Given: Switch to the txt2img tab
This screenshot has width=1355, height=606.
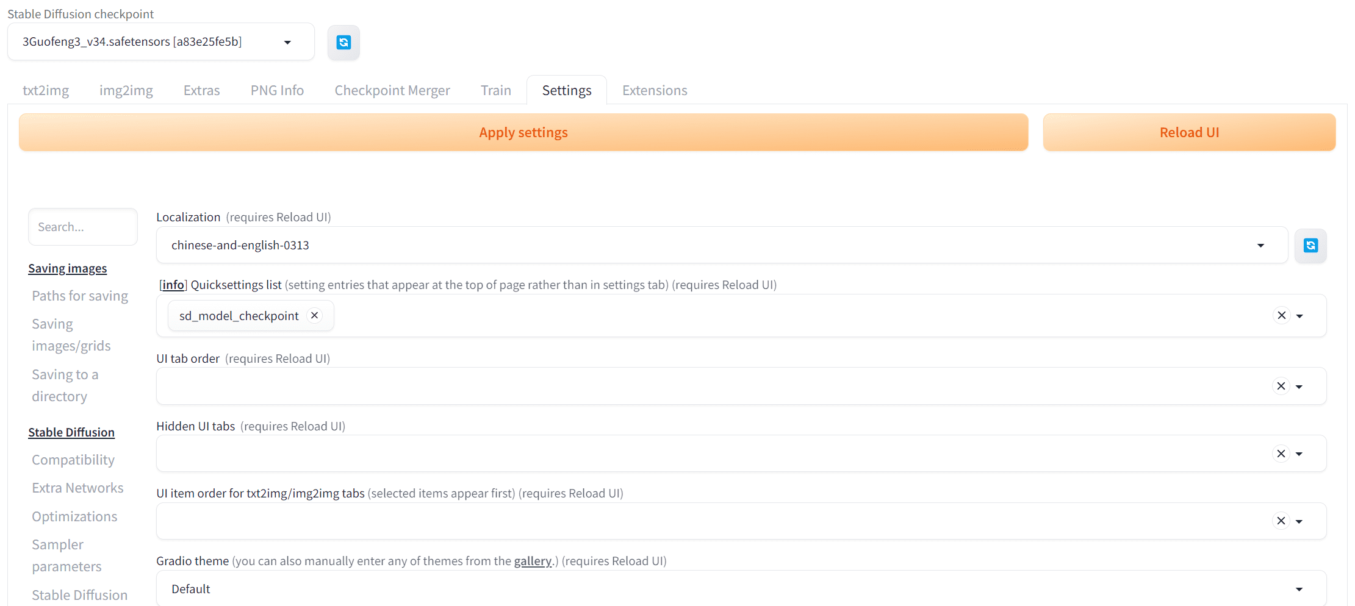Looking at the screenshot, I should click(x=46, y=90).
